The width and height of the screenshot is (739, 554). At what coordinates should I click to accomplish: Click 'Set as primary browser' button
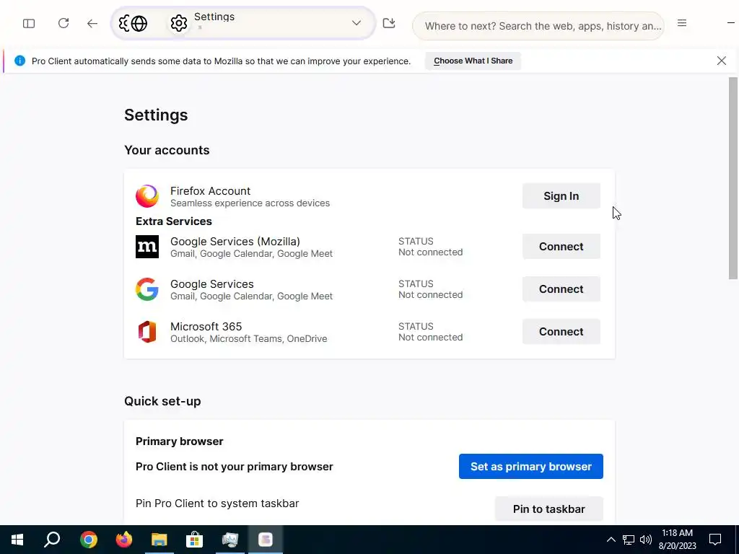(x=530, y=467)
